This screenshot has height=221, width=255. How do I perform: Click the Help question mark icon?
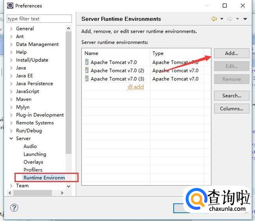click(14, 208)
